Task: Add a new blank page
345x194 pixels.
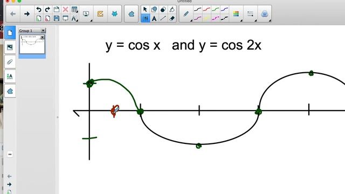Action: click(39, 18)
